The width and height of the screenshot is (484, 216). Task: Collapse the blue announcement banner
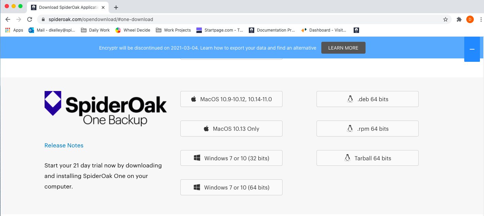(x=472, y=49)
